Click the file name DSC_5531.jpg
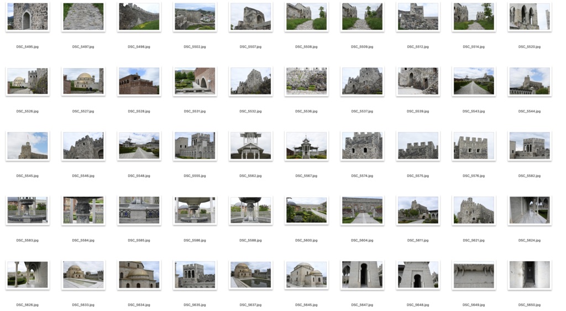566x311 pixels. (195, 111)
